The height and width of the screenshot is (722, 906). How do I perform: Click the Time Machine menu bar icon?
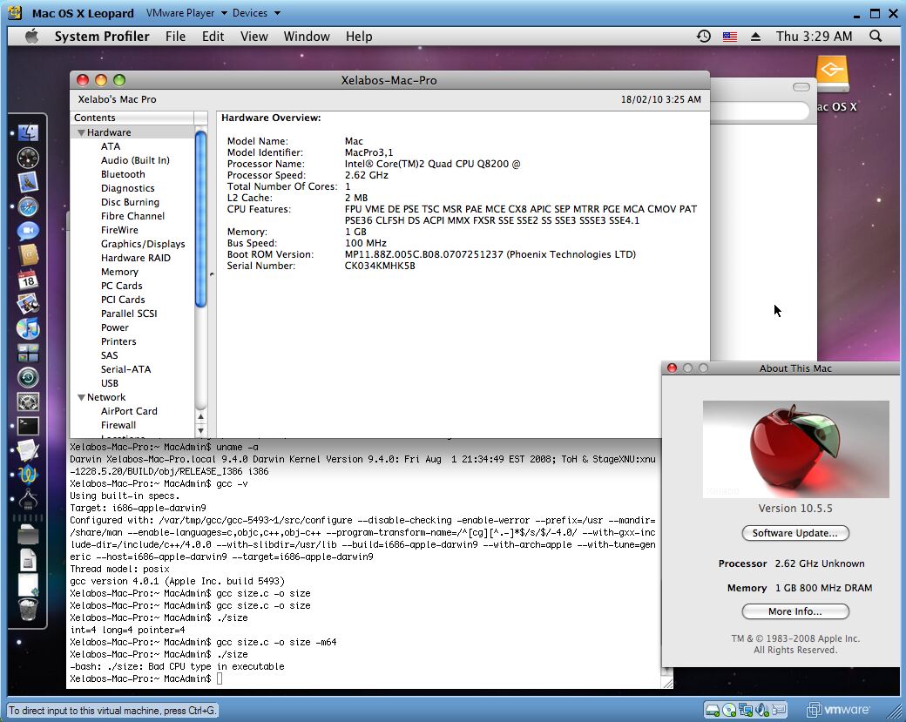(703, 37)
